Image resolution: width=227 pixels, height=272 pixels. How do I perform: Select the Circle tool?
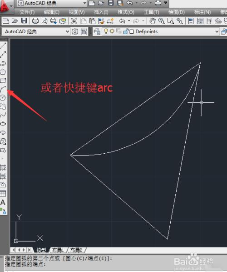click(x=3, y=98)
